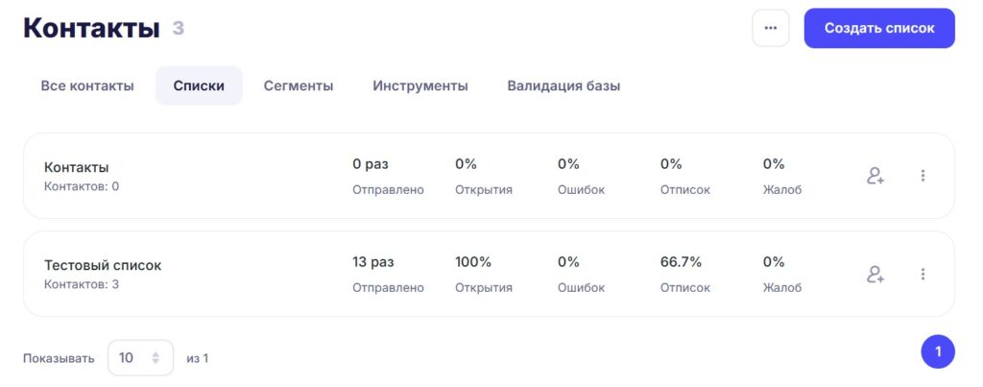This screenshot has height=387, width=983.
Task: Click add-contact icon for Тестовый список
Action: pos(875,274)
